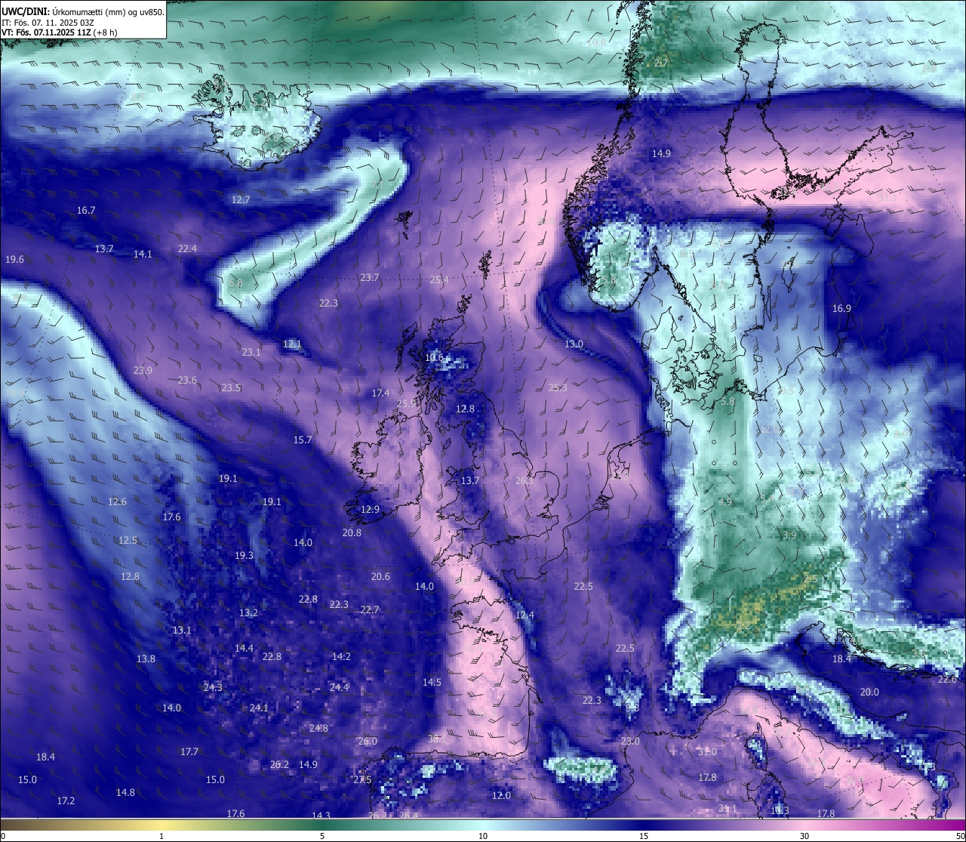Click the pale cyan colorbar section at 10

pos(483,825)
